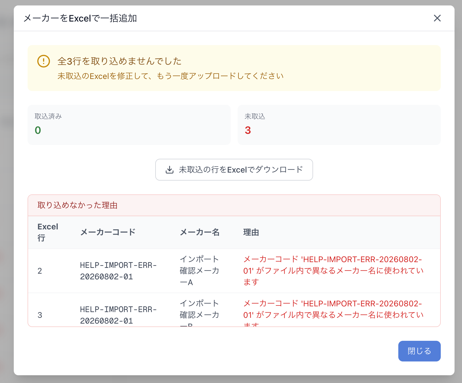Screen dimensions: 462x383
Task: Click the 取込済み label
Action: pos(48,116)
